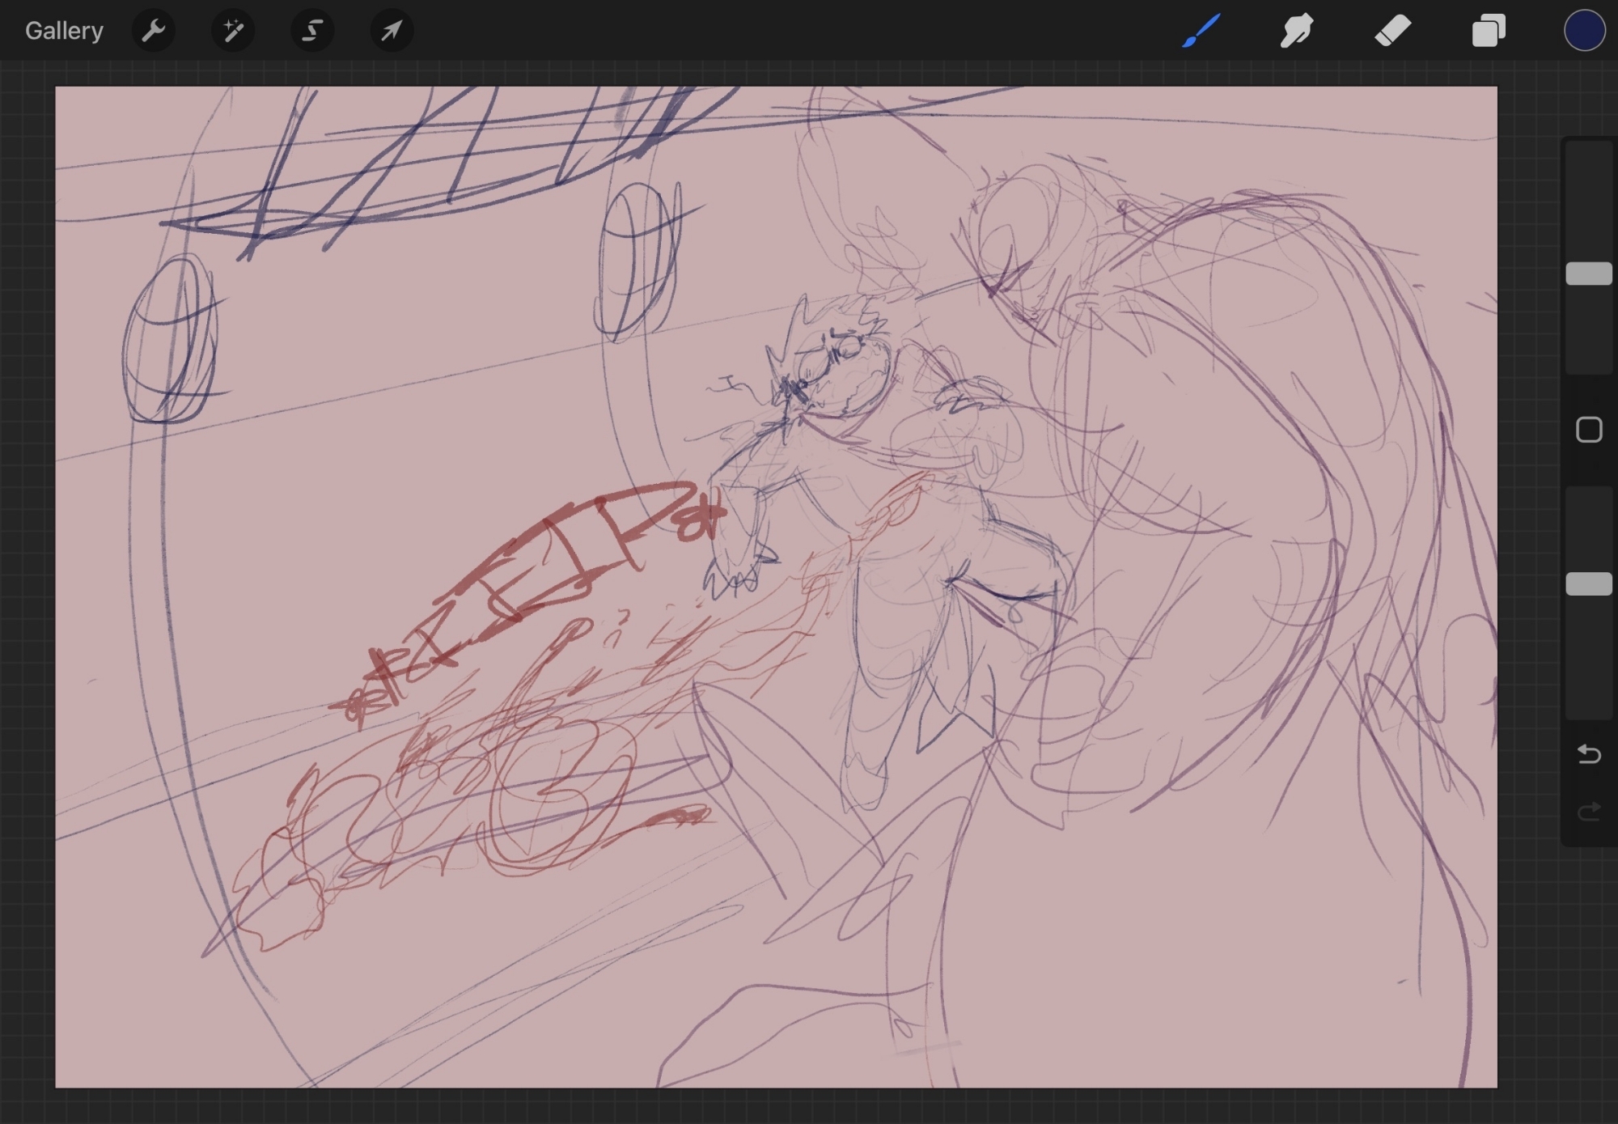Select the Eraser tool
This screenshot has height=1124, width=1618.
pyautogui.click(x=1392, y=31)
